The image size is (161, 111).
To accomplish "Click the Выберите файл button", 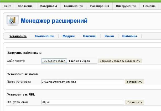I will tap(54, 61).
